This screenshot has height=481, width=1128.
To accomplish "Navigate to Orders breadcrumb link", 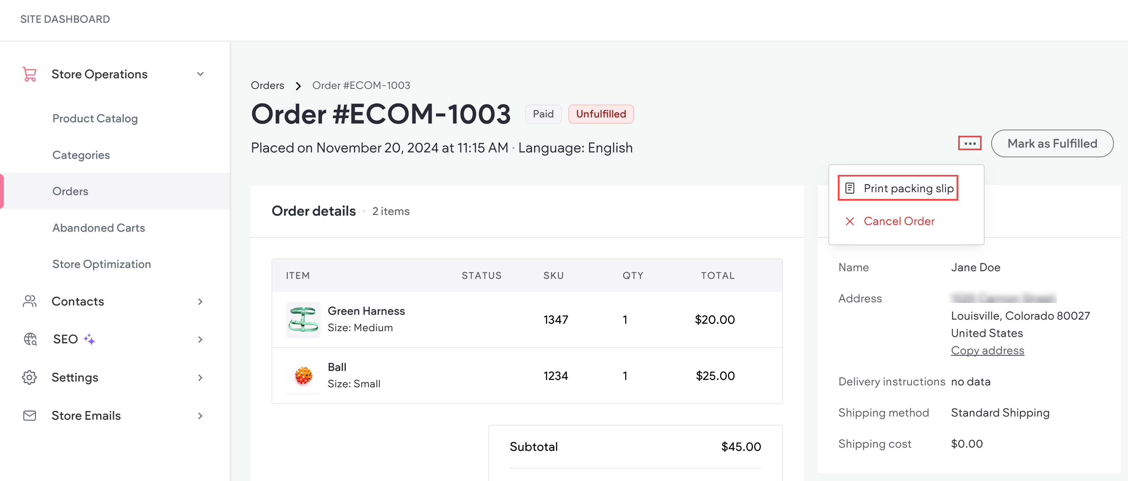I will [267, 85].
